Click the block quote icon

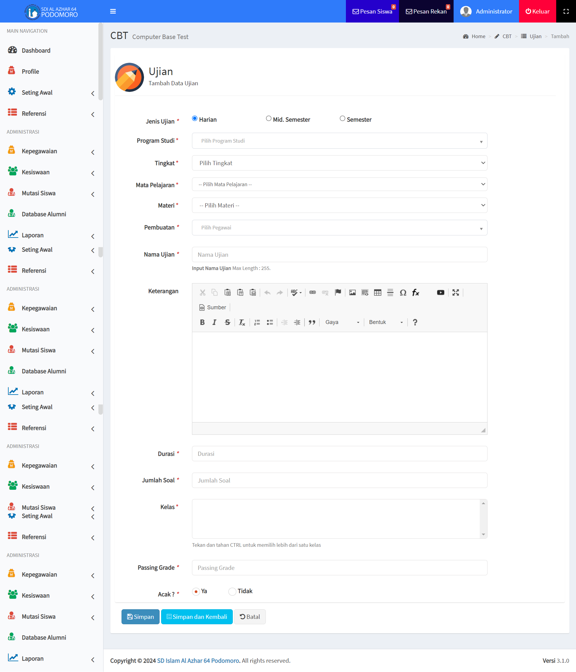312,322
